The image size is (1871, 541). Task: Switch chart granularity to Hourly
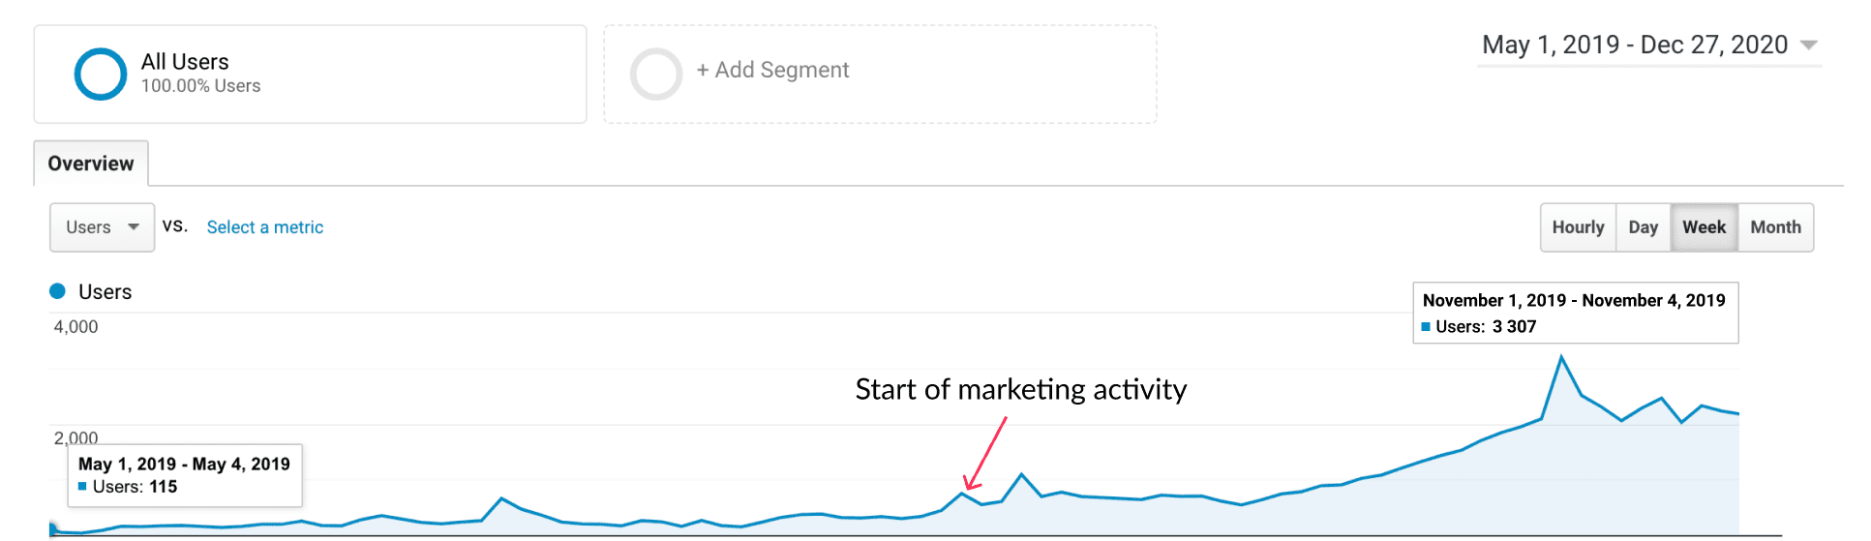pyautogui.click(x=1578, y=227)
